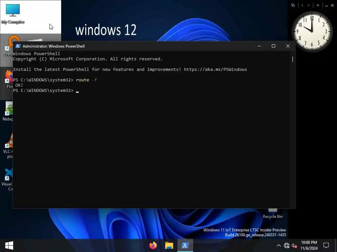Close the PowerShell window
This screenshot has width=337, height=252.
tap(288, 46)
